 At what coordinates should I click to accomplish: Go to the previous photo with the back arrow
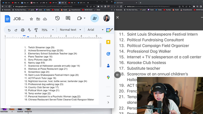tap(117, 75)
